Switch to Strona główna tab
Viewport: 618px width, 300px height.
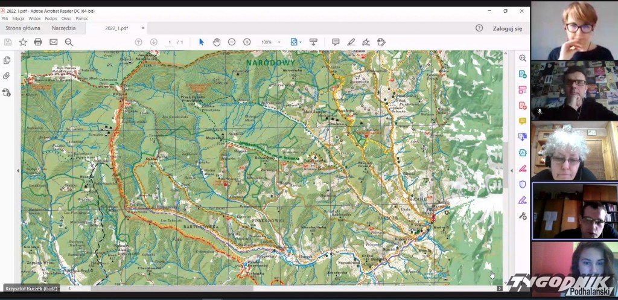(x=23, y=28)
